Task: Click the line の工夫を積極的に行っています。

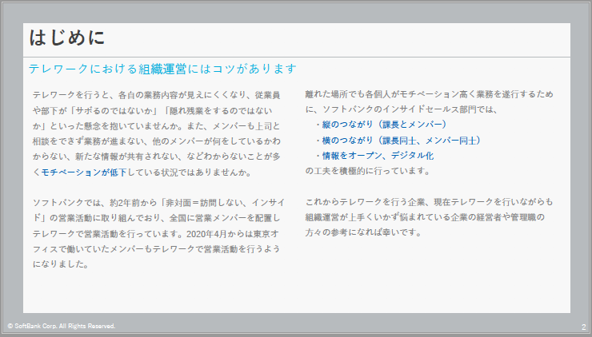Action: click(368, 171)
